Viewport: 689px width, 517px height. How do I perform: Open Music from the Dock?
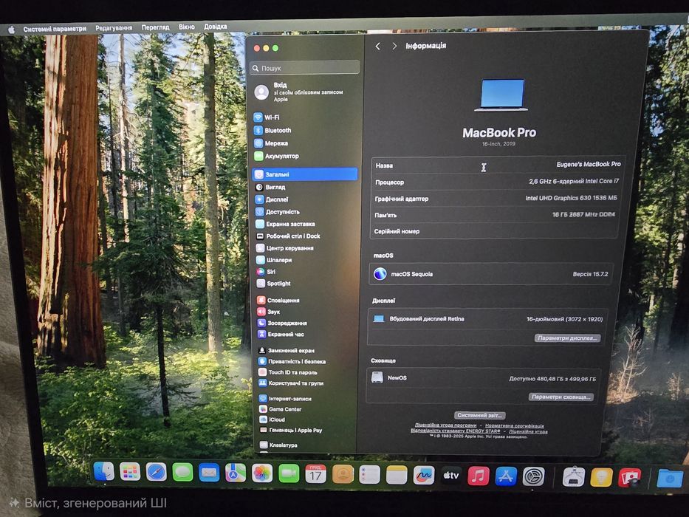coord(478,476)
